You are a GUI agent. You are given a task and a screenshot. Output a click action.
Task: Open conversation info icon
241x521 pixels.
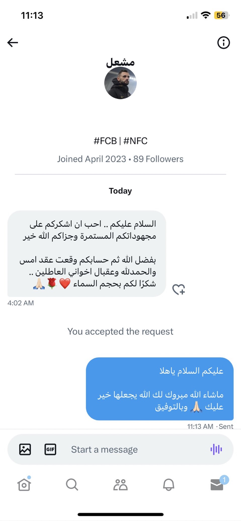point(223,42)
